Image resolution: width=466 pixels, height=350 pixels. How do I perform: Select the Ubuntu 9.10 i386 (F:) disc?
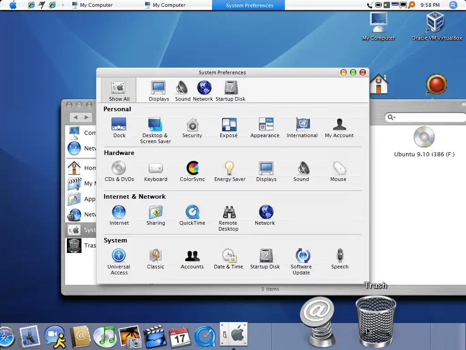pyautogui.click(x=424, y=142)
